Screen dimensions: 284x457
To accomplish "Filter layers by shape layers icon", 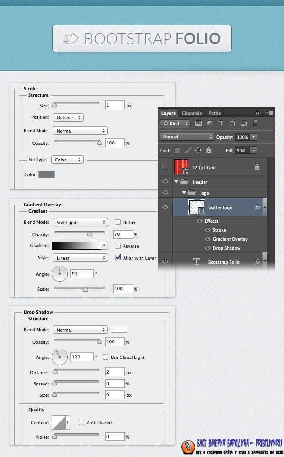I will click(232, 123).
